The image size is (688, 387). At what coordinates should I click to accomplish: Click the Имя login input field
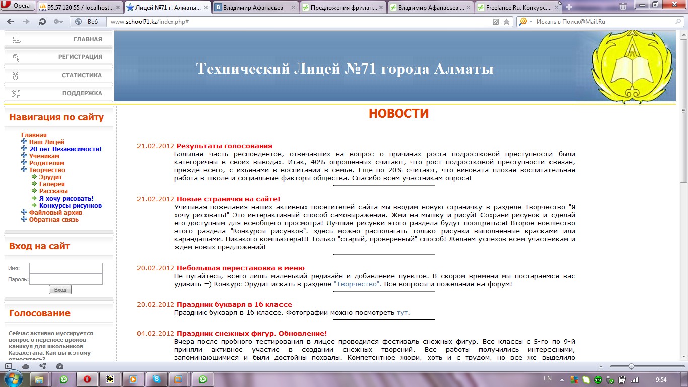coord(66,268)
